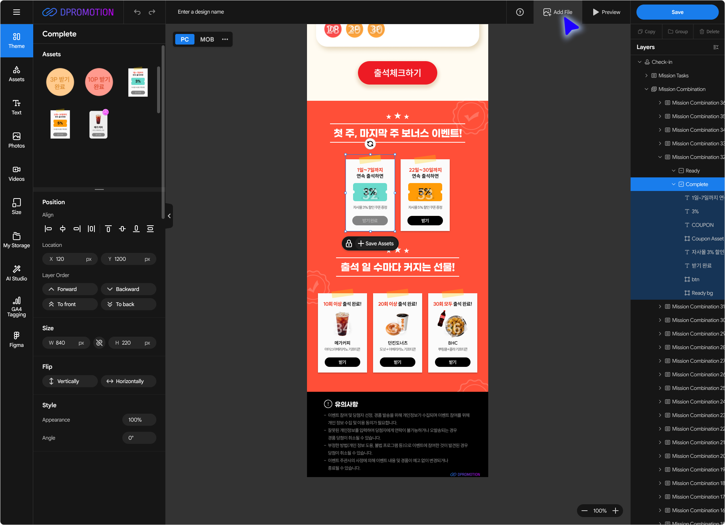Open the Videos sidebar panel
Viewport: 725px width, 525px height.
(x=17, y=174)
